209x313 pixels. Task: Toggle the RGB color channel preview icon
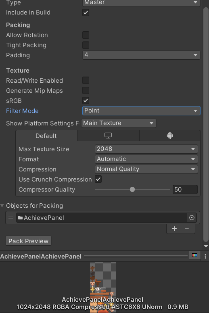tap(194, 255)
